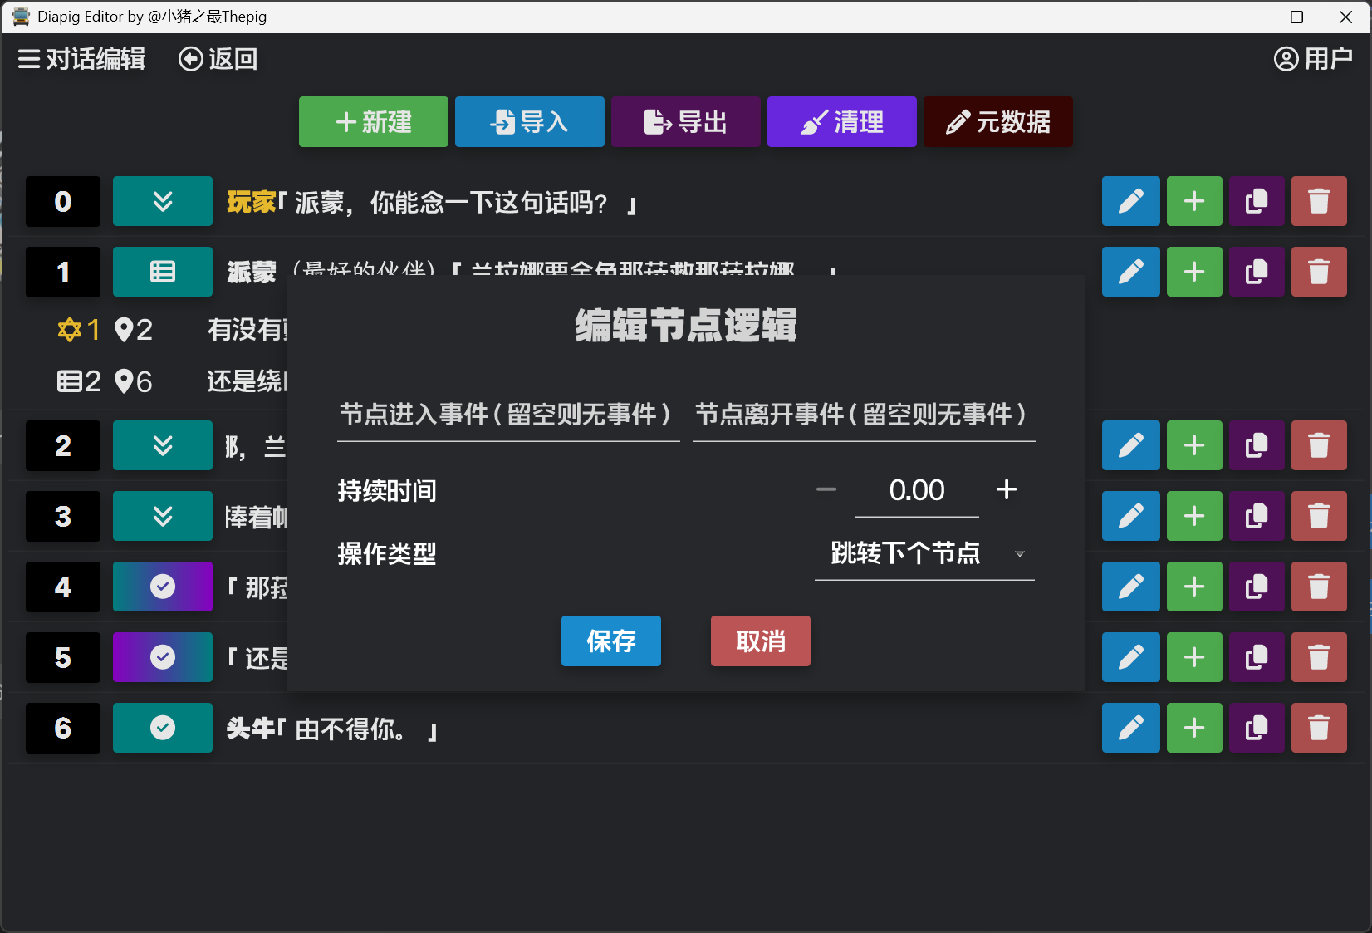Increase 持续时间 with the plus stepper
Viewport: 1372px width, 933px height.
tap(1006, 489)
